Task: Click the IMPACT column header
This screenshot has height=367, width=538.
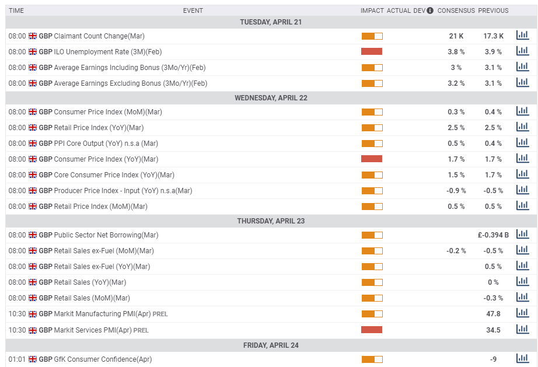Action: (372, 11)
